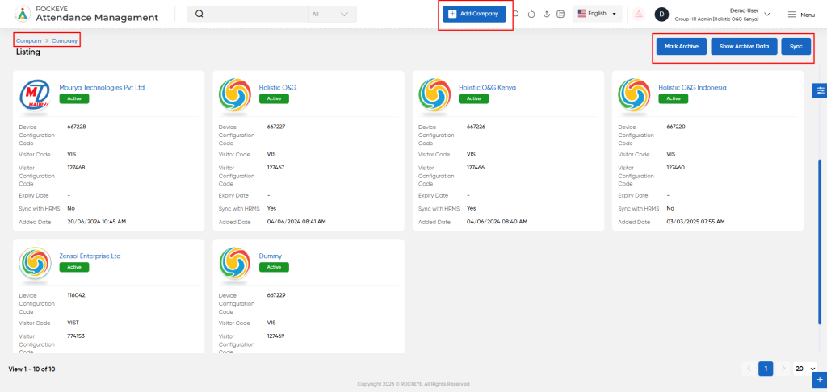Click added date 04/06/2024 08:41 AM
The height and width of the screenshot is (392, 827).
click(296, 222)
